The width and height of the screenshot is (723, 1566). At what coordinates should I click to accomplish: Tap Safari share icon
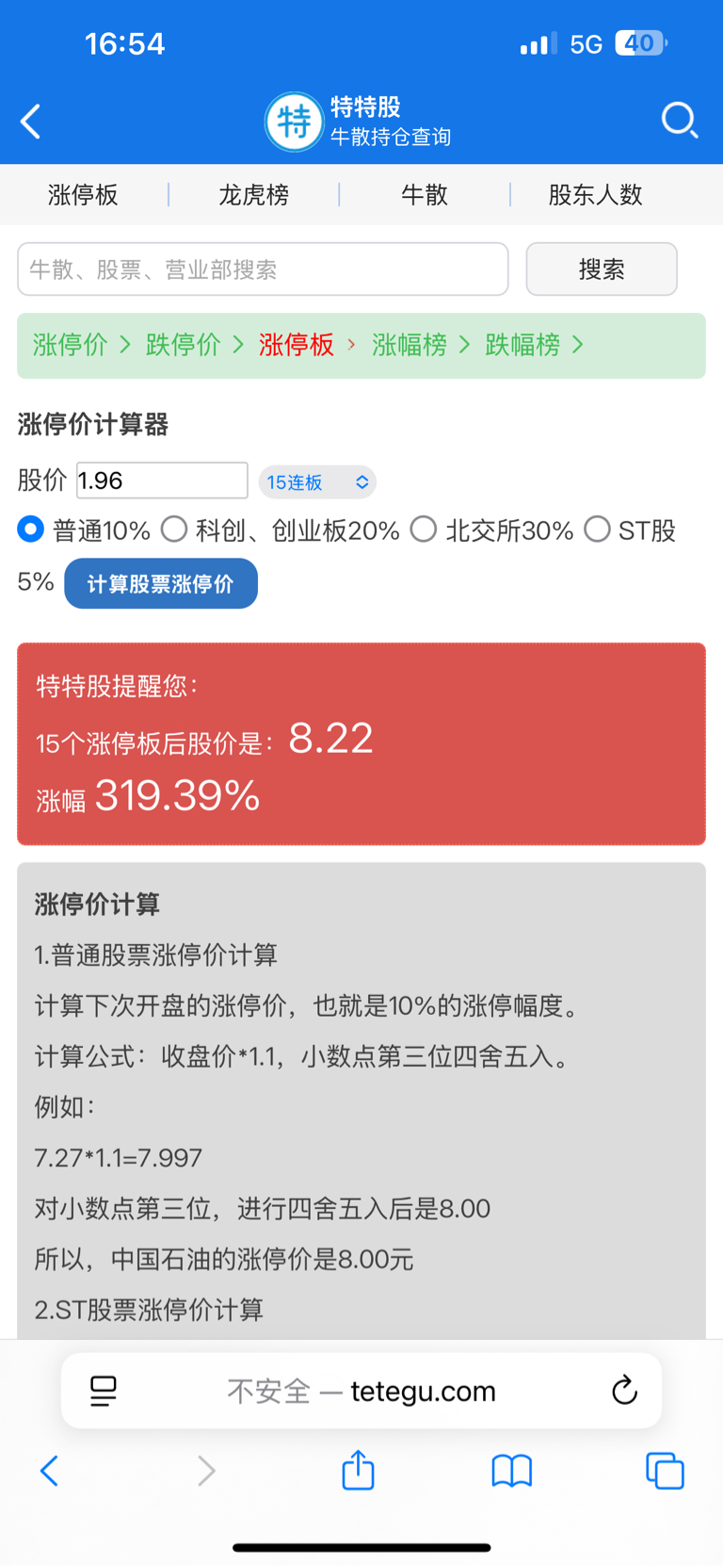(x=358, y=1470)
